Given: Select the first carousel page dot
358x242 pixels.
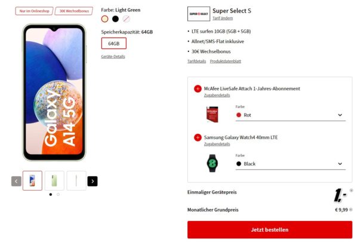Looking at the screenshot, I should coord(51,194).
